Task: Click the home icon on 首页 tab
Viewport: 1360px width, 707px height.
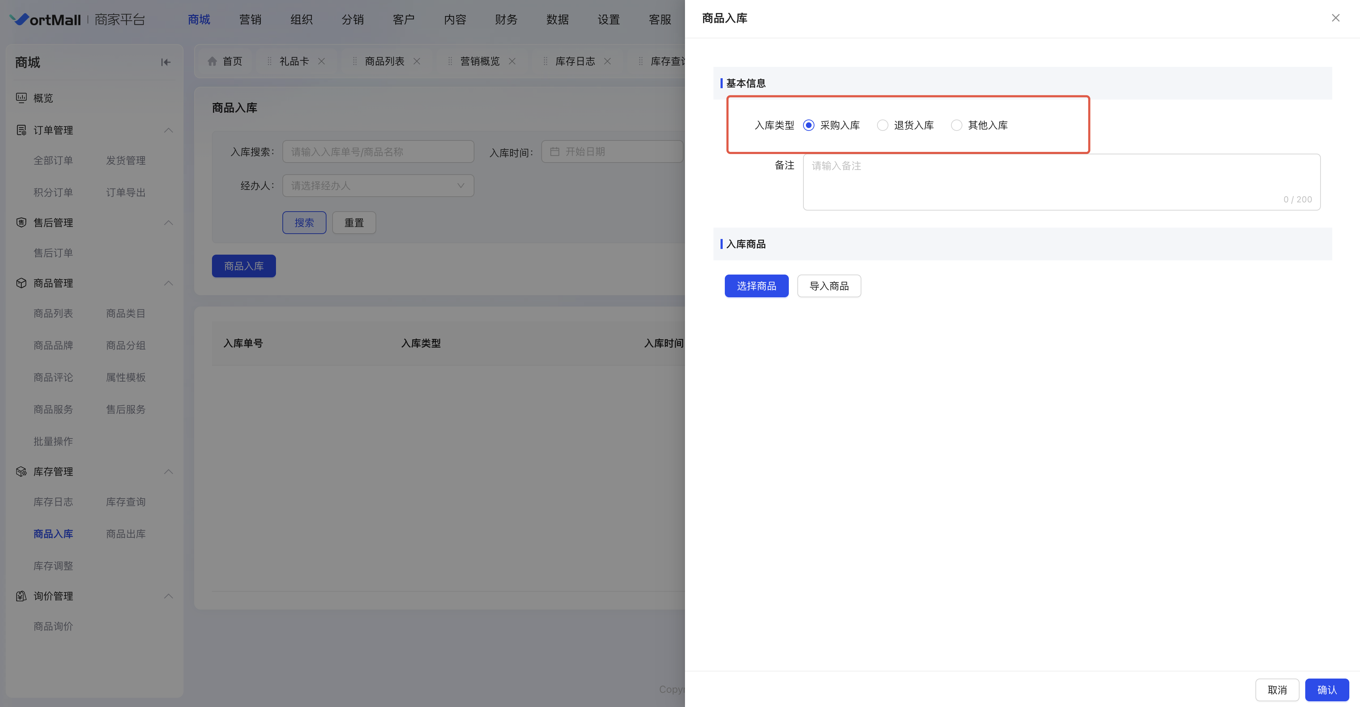Action: click(x=212, y=61)
